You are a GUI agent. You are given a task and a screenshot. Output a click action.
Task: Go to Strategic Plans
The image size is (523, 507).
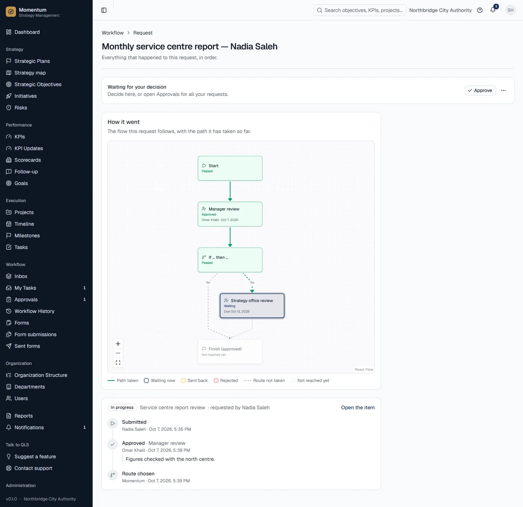pyautogui.click(x=46, y=61)
